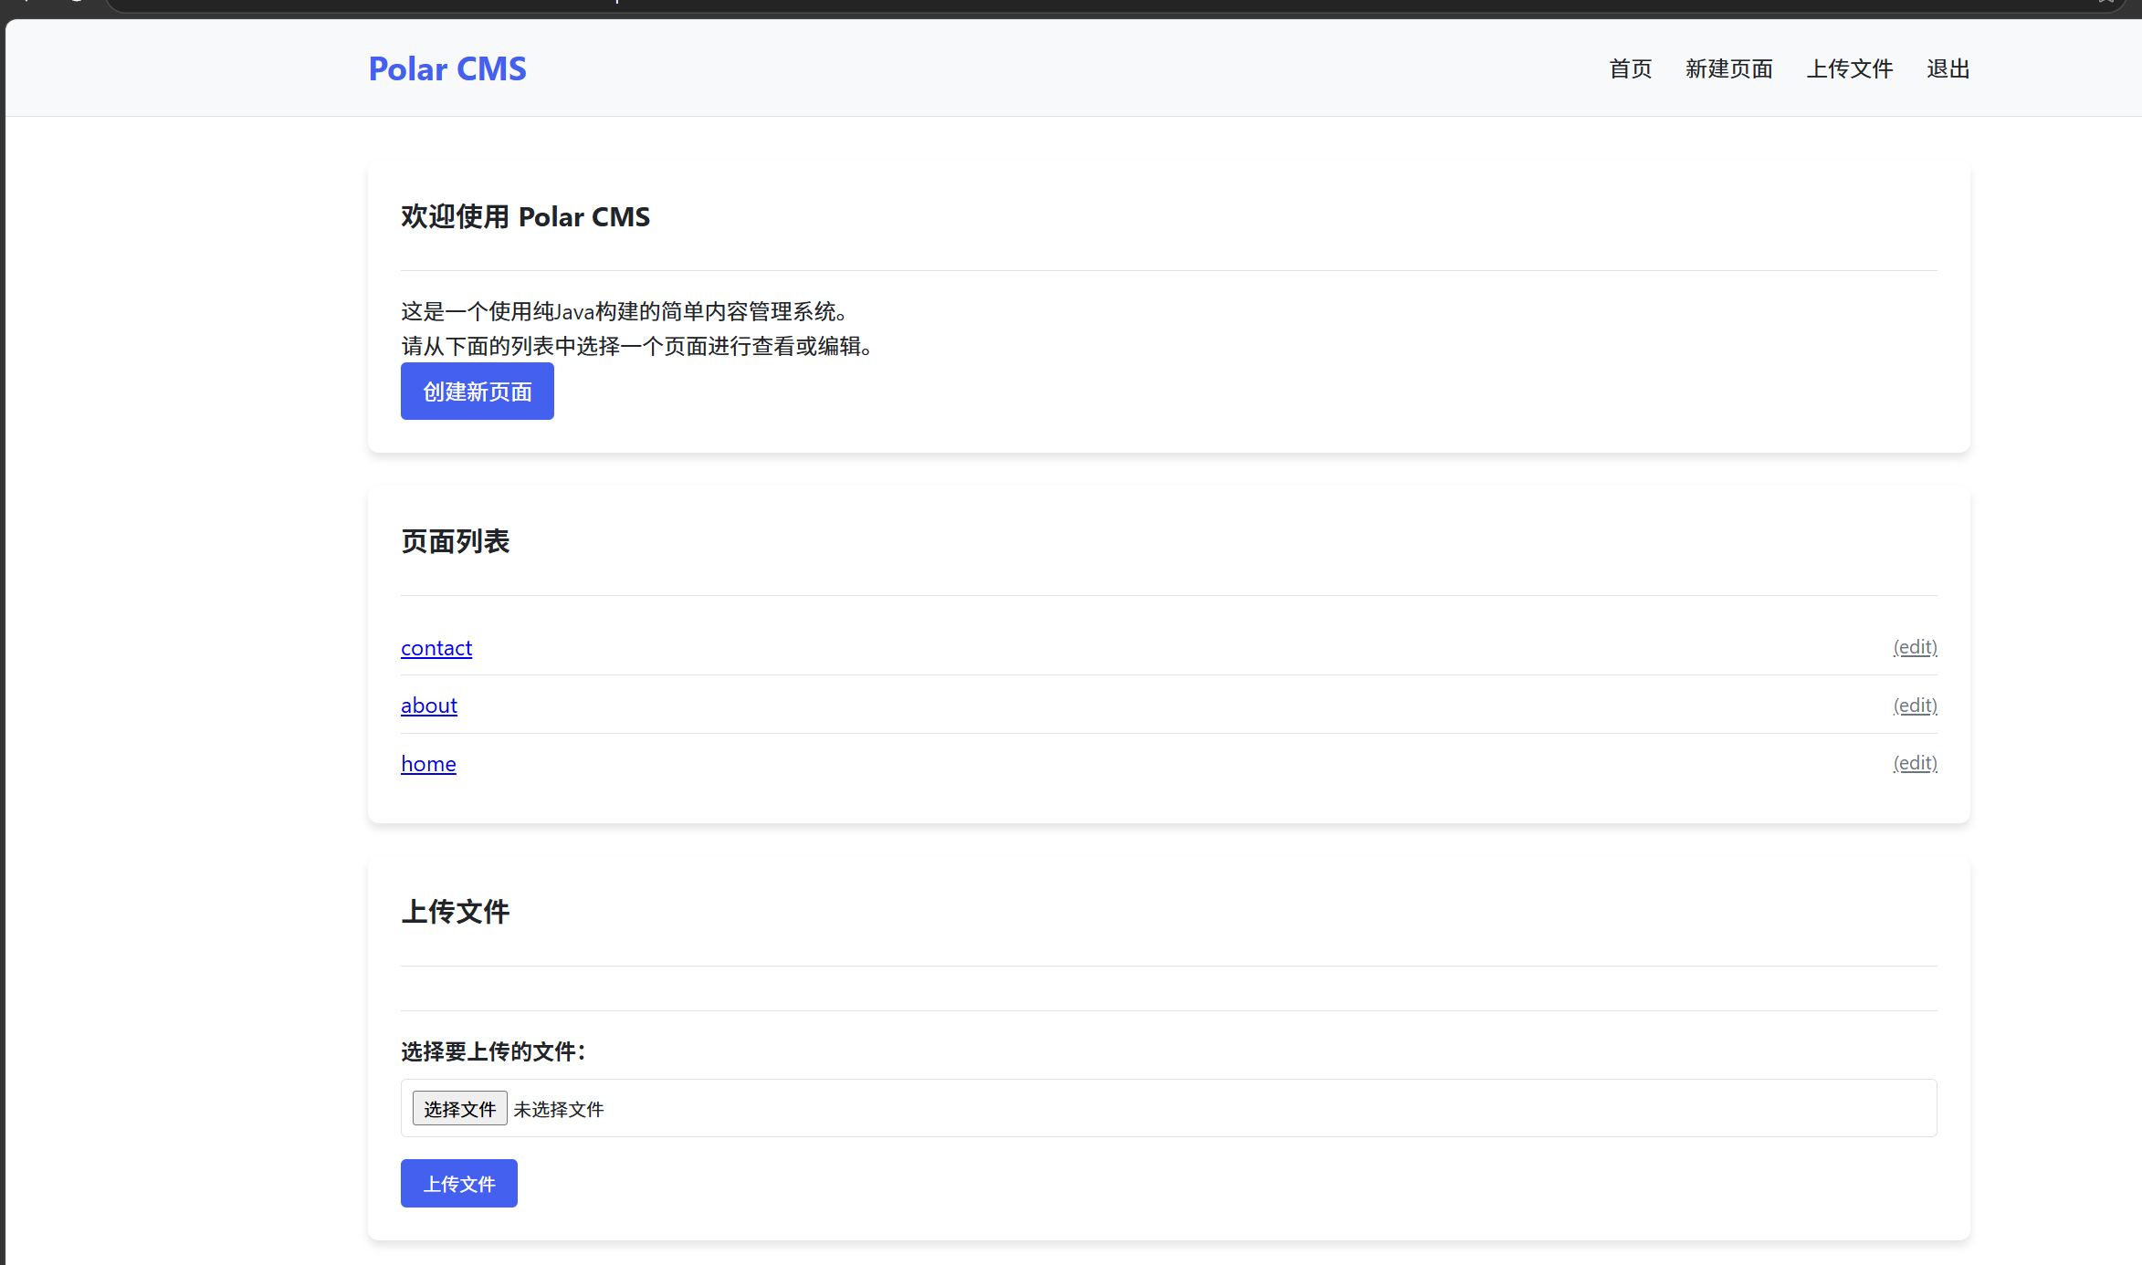
Task: Open the contact page link
Action: tap(436, 648)
